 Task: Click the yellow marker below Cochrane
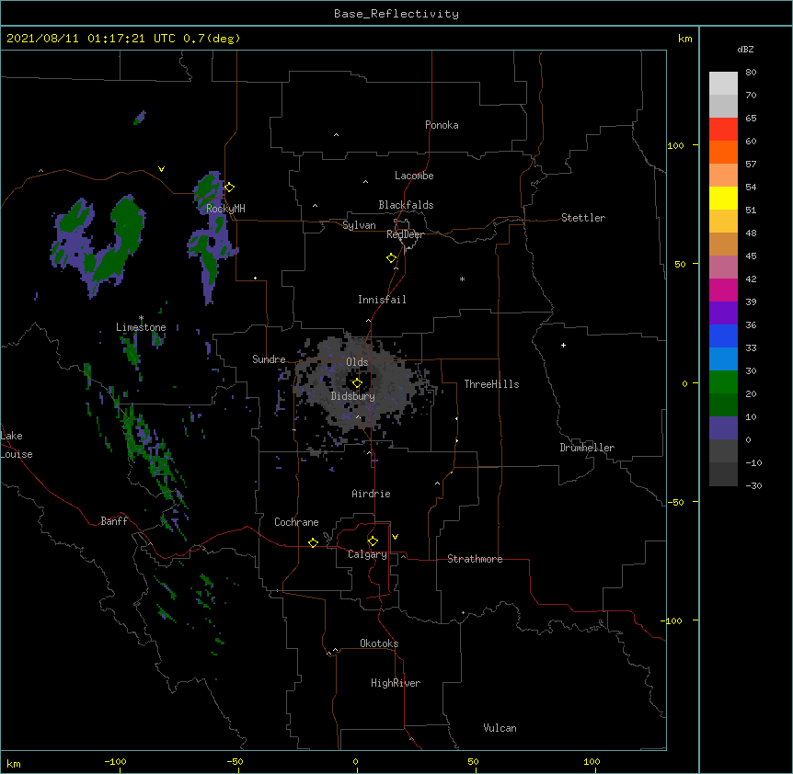coord(313,542)
